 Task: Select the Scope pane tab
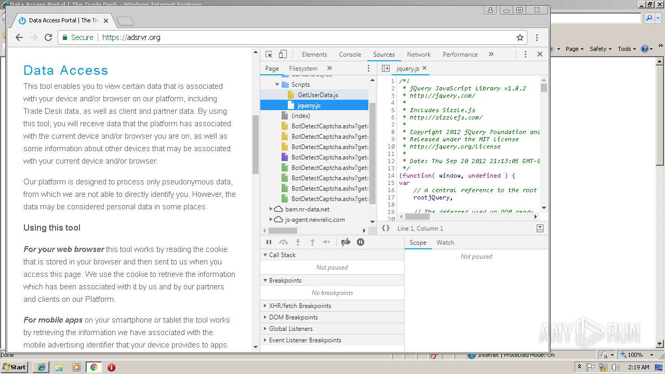click(x=418, y=243)
